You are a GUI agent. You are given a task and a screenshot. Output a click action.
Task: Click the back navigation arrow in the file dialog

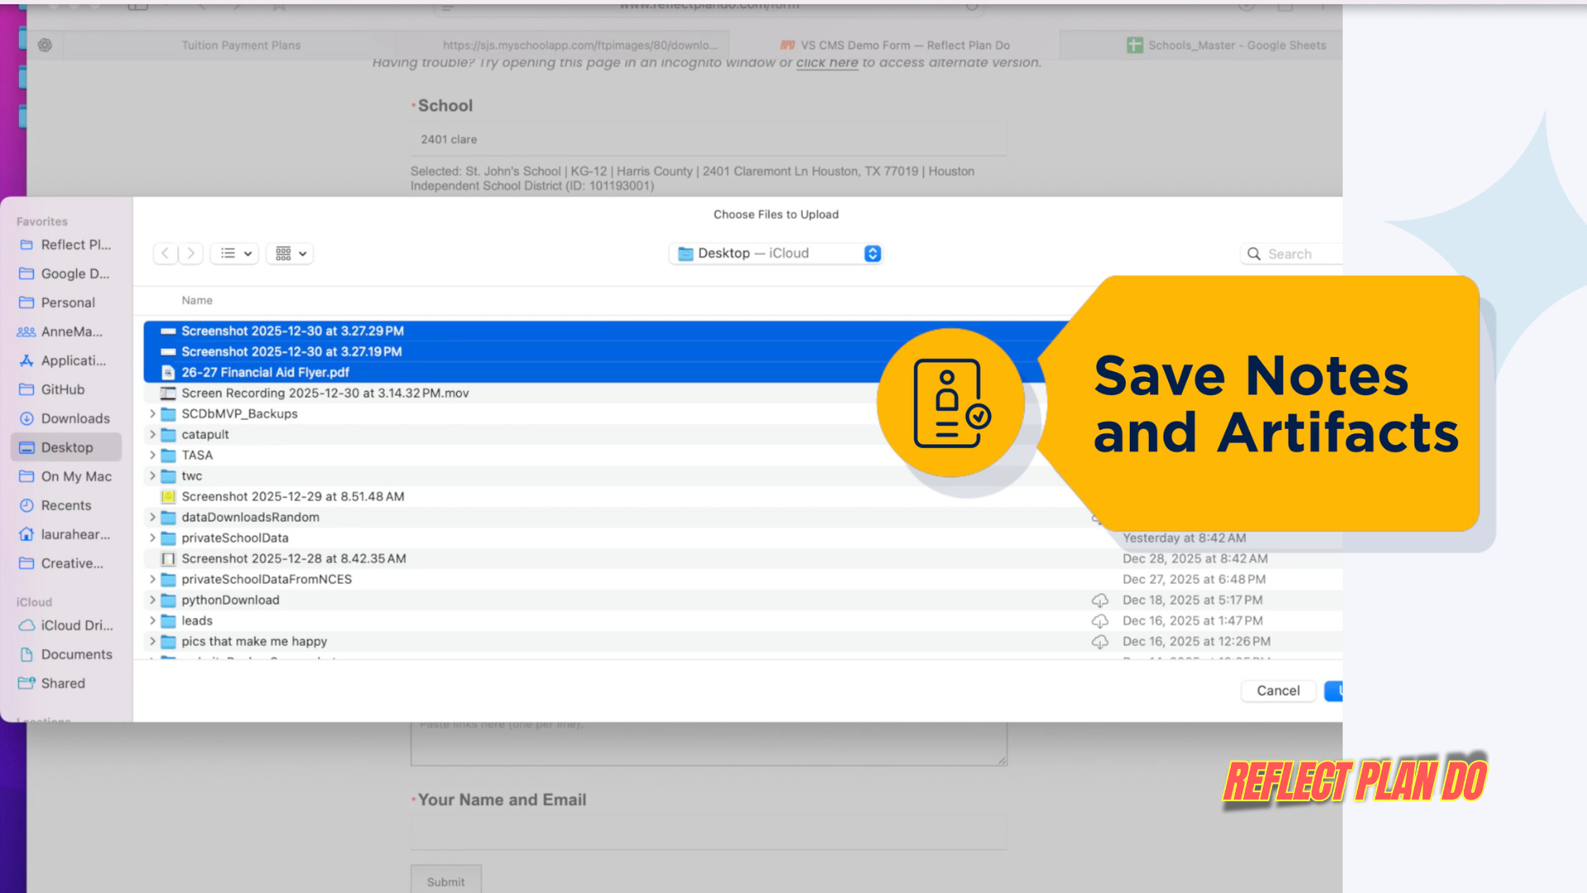pos(165,253)
